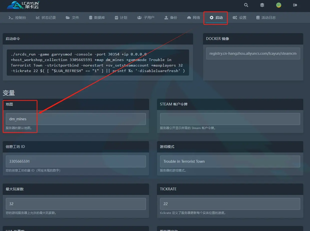Open the 状态记录 tab
Image resolution: width=310 pixels, height=231 pixels.
click(x=46, y=18)
